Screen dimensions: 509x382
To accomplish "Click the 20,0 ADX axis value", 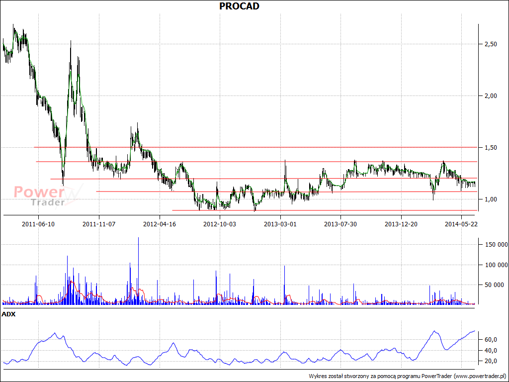I will click(491, 361).
